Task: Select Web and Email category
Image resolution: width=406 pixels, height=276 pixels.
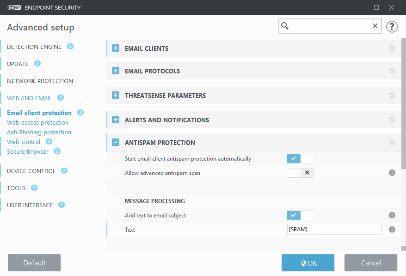Action: pos(29,98)
